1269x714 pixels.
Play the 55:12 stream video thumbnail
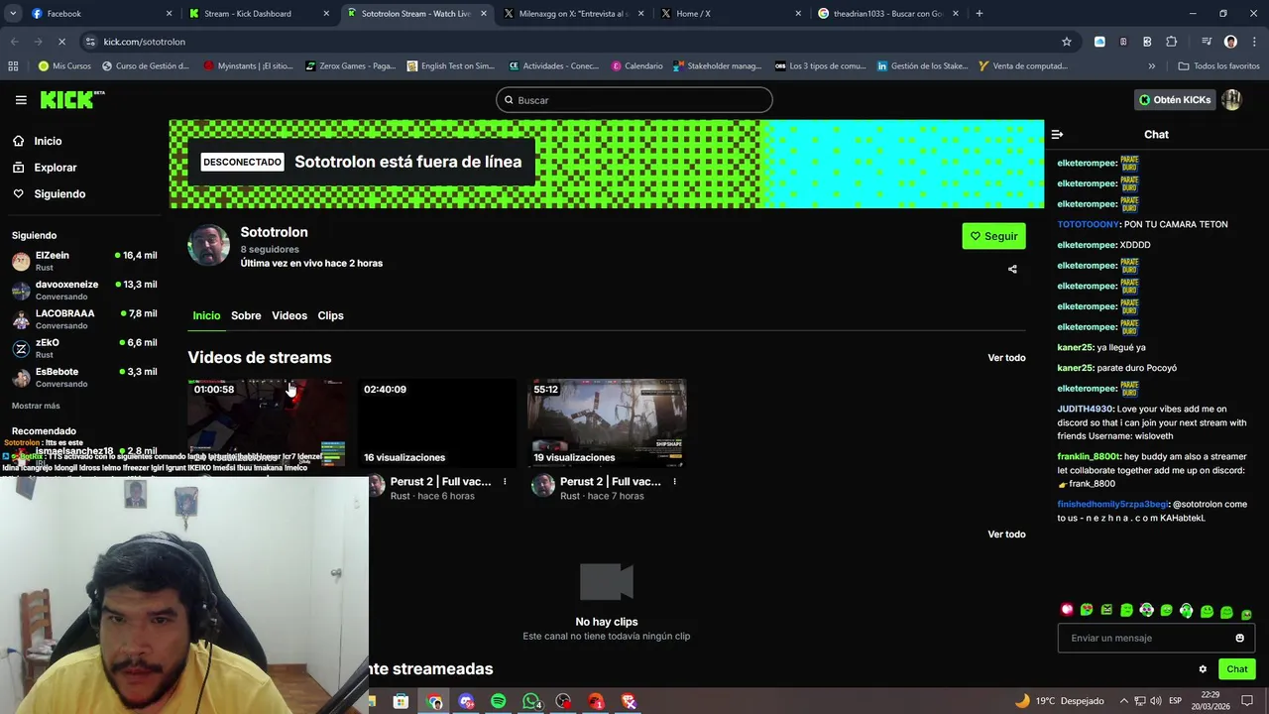(x=607, y=422)
